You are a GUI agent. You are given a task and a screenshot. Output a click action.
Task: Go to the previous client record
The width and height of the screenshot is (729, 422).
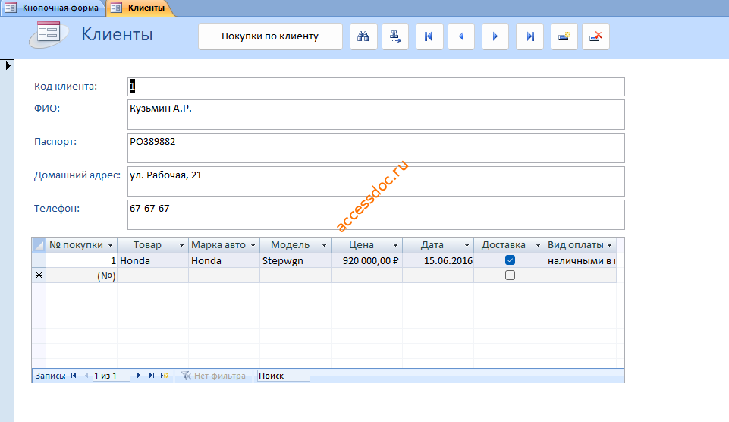[x=461, y=36]
